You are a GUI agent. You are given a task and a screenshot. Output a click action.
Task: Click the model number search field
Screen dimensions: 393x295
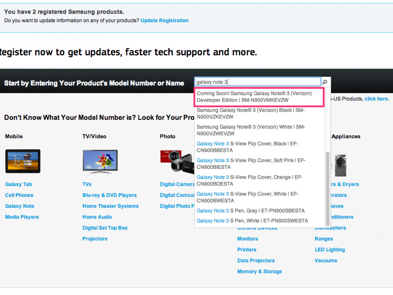click(257, 82)
